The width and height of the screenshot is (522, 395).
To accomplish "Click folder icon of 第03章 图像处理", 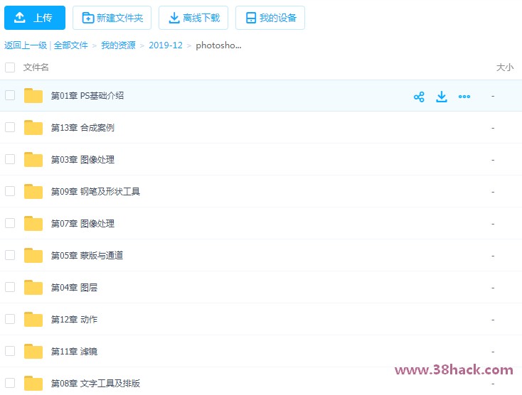I will [33, 159].
